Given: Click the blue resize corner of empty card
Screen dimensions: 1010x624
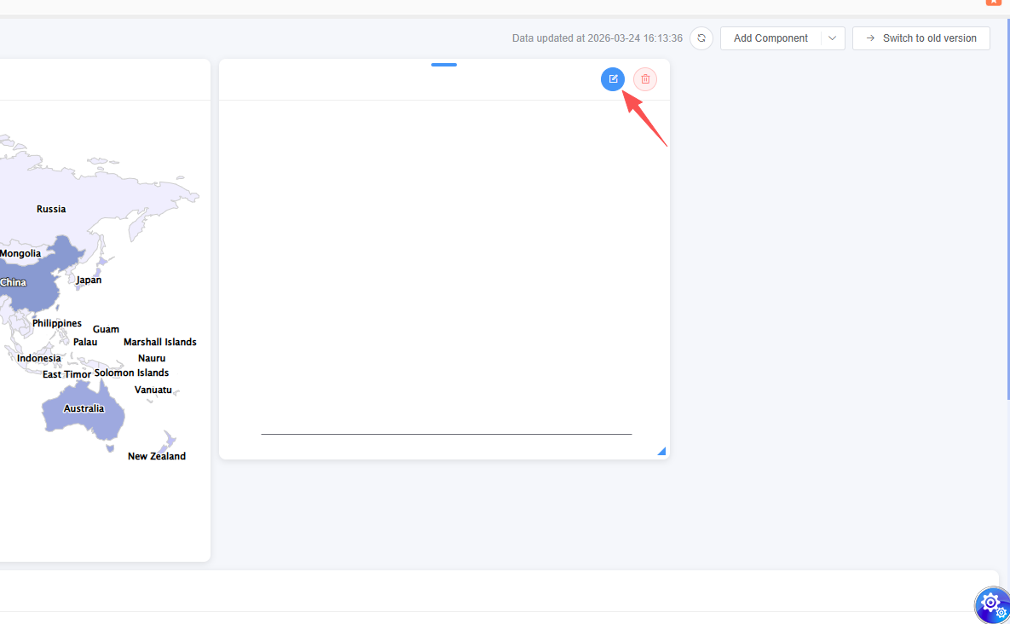Looking at the screenshot, I should [661, 451].
